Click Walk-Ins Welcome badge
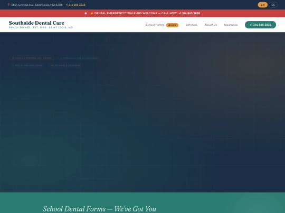The image size is (285, 213). 27,65
